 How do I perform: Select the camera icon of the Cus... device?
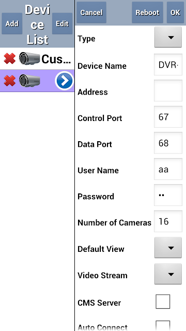29,58
